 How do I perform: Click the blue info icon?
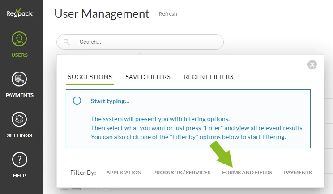tap(77, 101)
